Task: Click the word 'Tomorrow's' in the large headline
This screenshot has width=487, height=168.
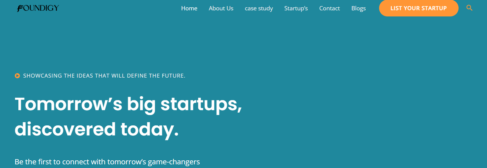Action: pos(68,104)
